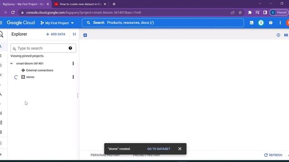Focus the Products, resources, docs search box

click(x=163, y=22)
